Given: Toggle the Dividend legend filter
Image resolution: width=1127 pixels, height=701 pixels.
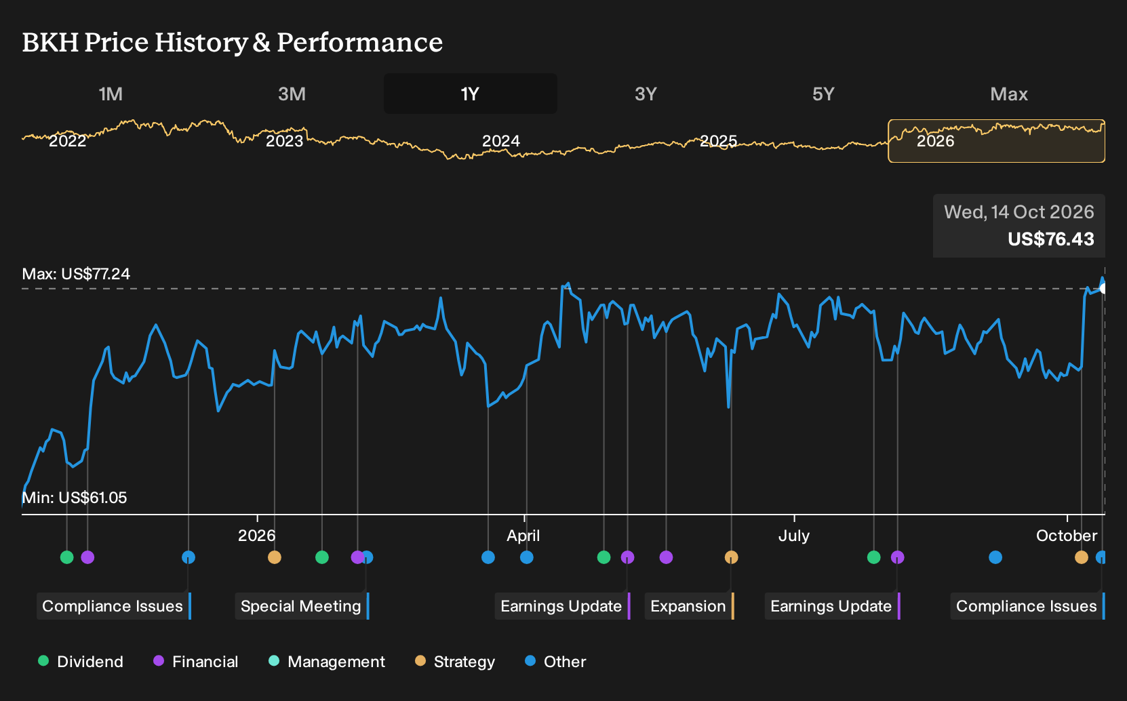Looking at the screenshot, I should point(81,662).
